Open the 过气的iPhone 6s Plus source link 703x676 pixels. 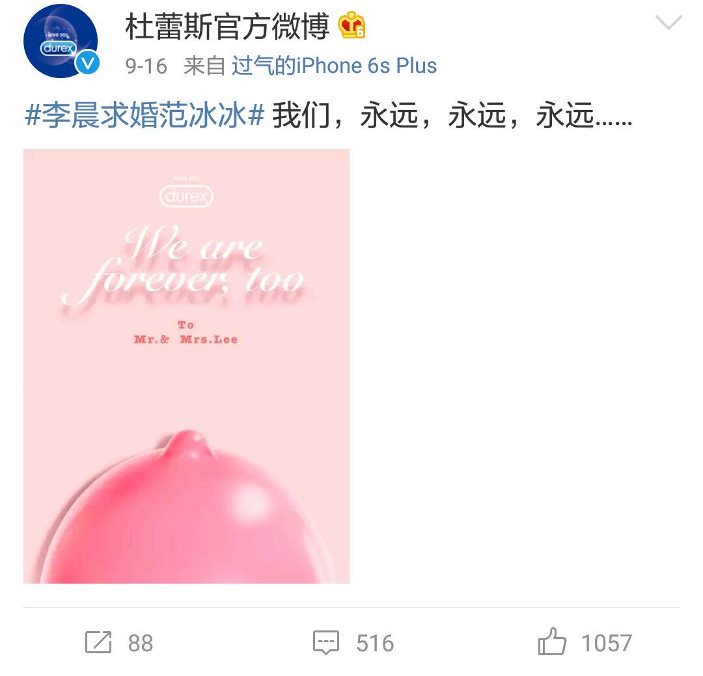[334, 66]
